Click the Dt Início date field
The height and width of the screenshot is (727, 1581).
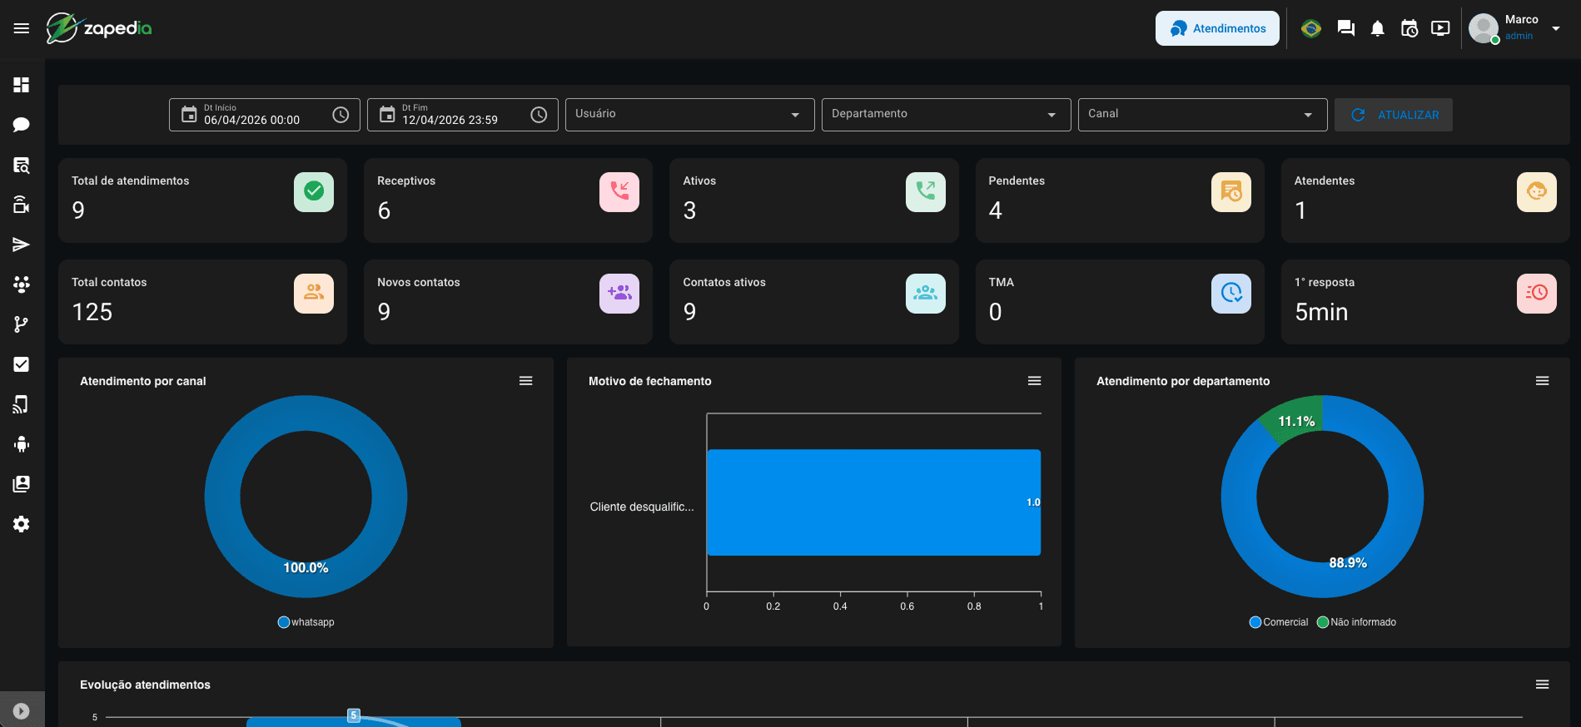(x=265, y=115)
